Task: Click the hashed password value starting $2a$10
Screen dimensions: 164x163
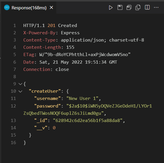Action: 88,110
